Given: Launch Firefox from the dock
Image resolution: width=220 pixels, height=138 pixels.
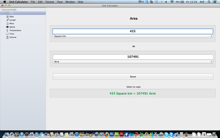Looking at the screenshot, I should click(x=107, y=134).
